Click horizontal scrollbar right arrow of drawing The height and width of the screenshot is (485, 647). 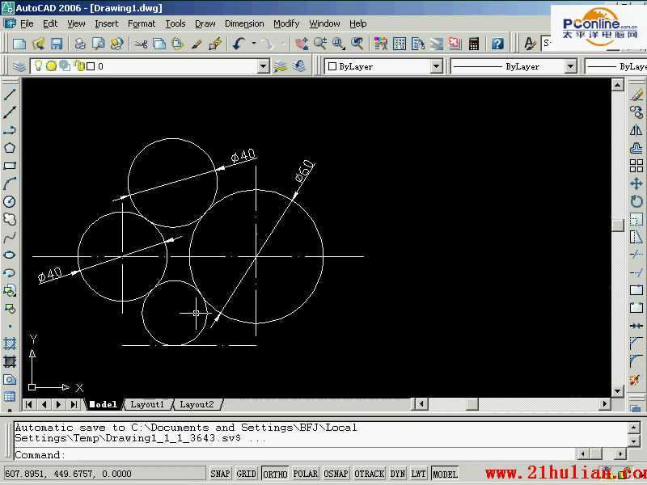604,403
